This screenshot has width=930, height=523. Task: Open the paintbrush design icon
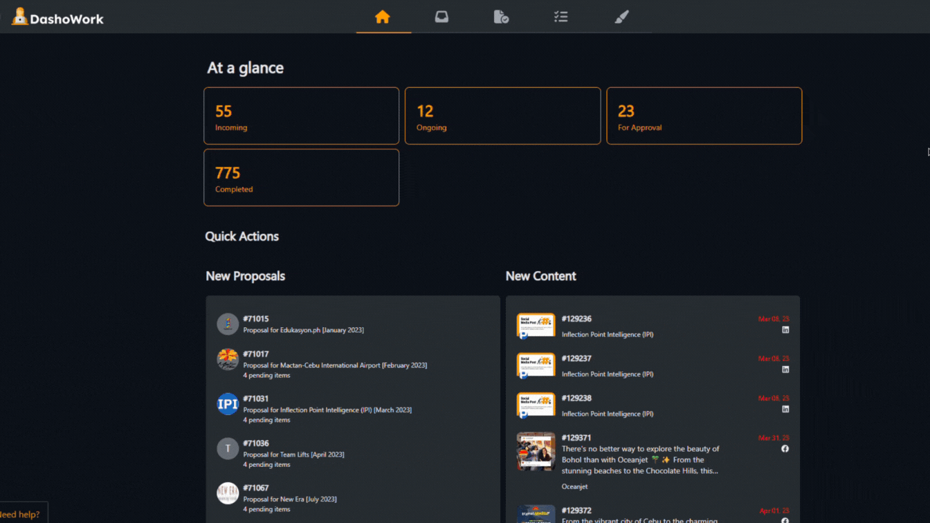pos(621,17)
